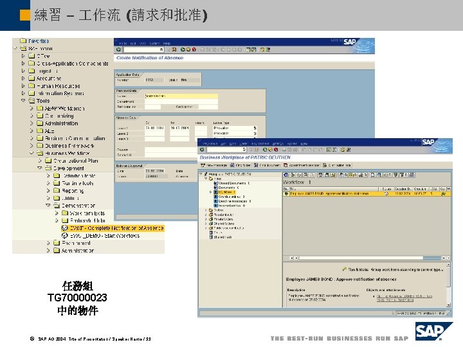The width and height of the screenshot is (463, 347).
Task: Expand Information Systems folder
Action: pos(23,93)
